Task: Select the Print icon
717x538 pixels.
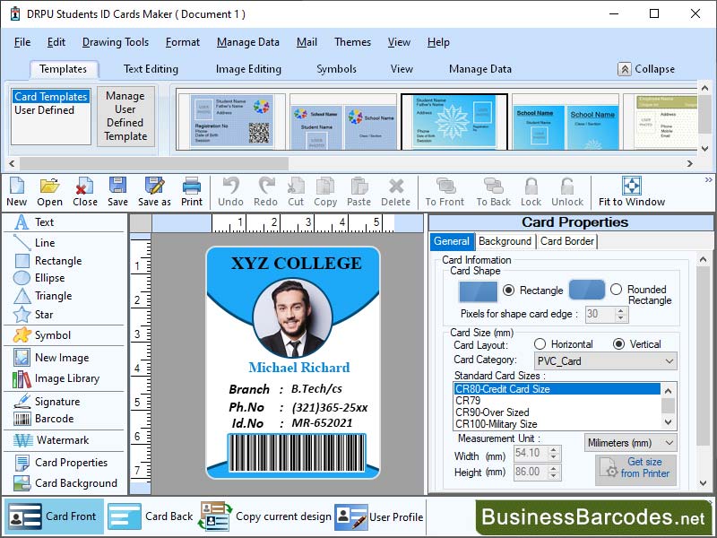Action: (x=193, y=188)
